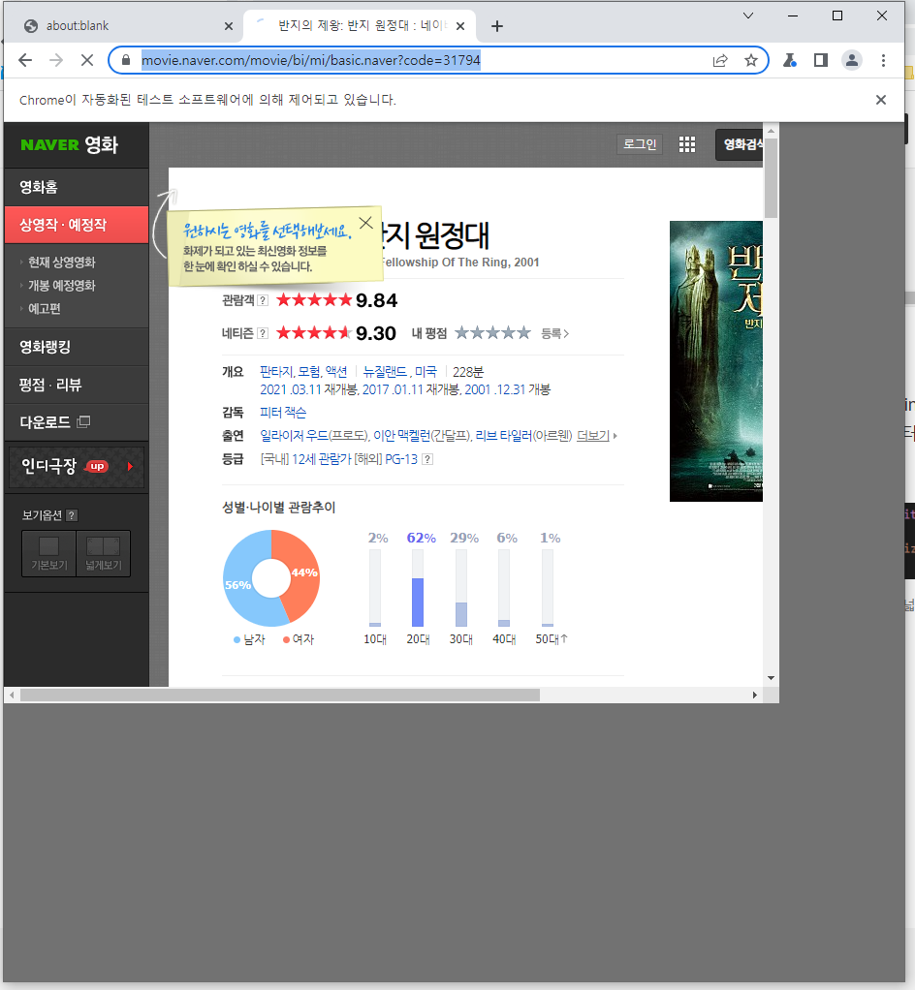This screenshot has width=915, height=990.
Task: Click the horizontal scrollbar left arrow
Action: [x=12, y=696]
